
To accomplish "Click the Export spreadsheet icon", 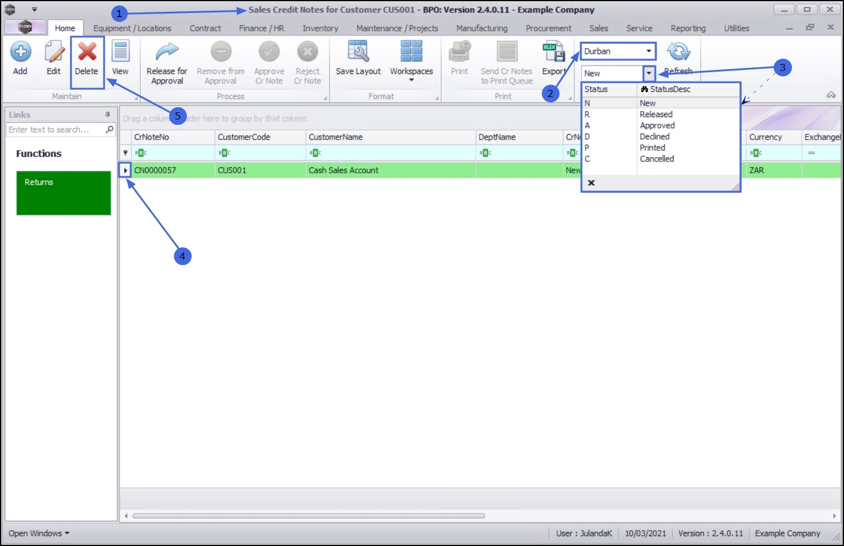I will click(x=554, y=52).
